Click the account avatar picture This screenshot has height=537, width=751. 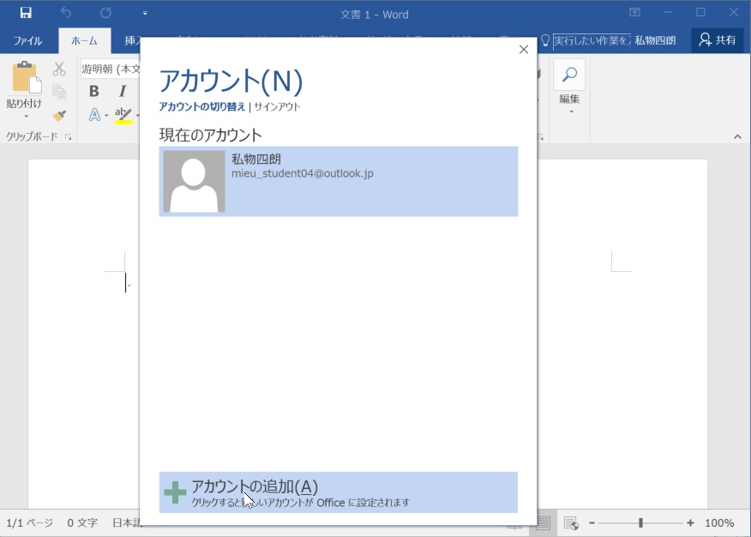(194, 182)
